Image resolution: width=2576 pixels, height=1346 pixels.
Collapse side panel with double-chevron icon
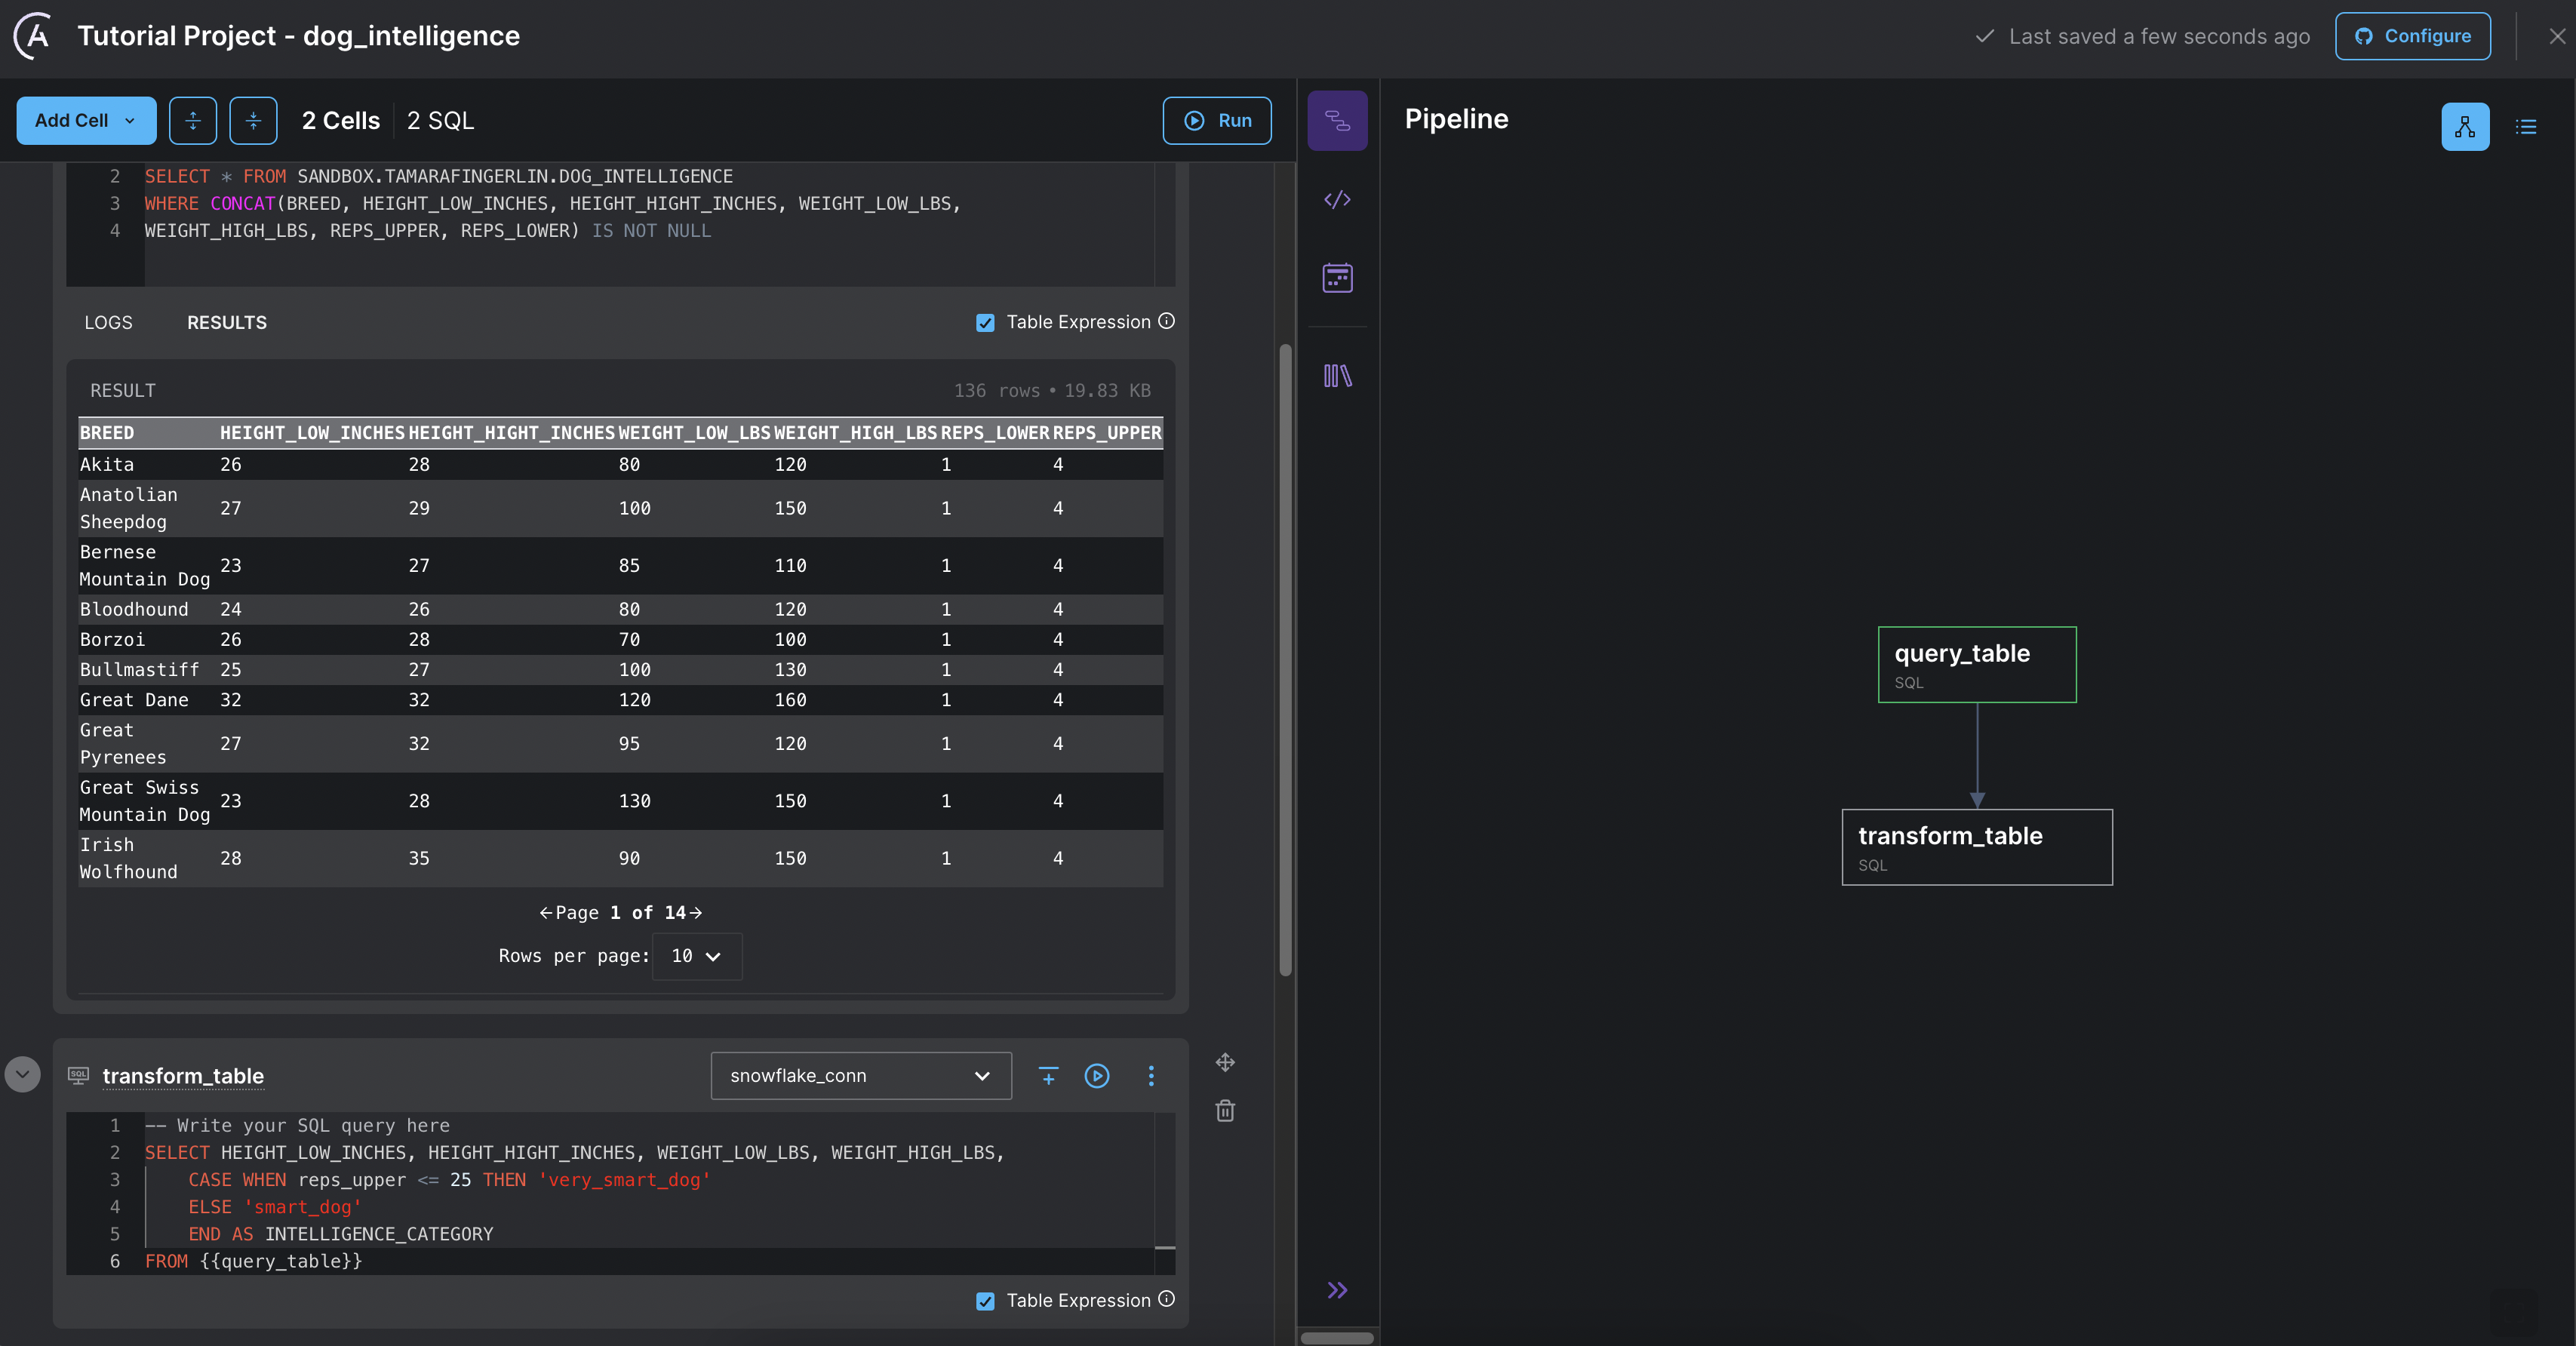(x=1337, y=1290)
